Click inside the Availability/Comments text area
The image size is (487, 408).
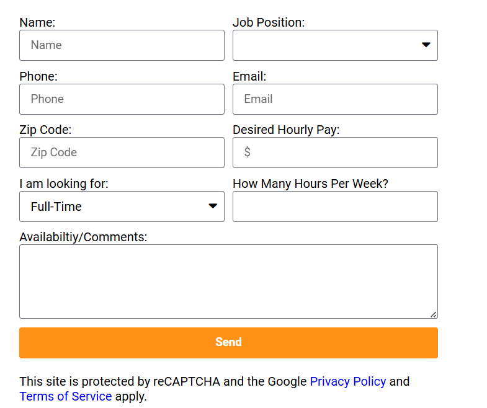click(x=228, y=282)
